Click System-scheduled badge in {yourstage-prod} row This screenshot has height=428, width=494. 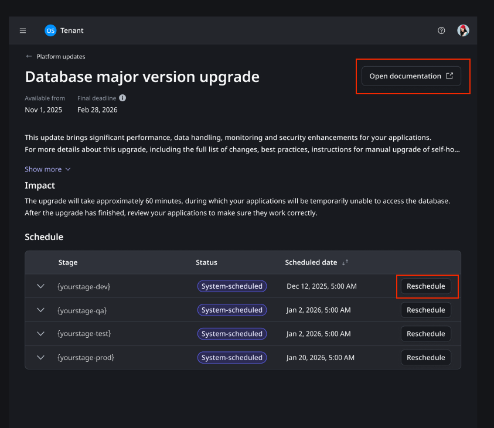pyautogui.click(x=232, y=358)
